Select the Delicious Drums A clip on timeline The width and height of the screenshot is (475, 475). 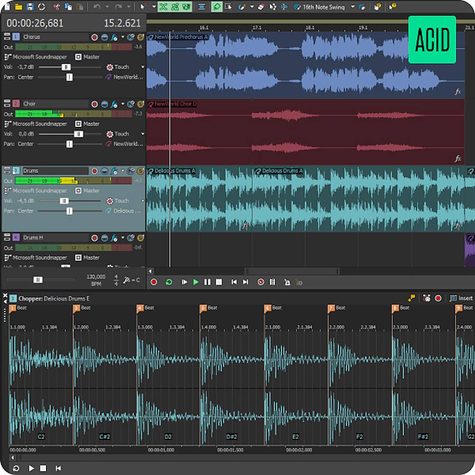click(199, 199)
